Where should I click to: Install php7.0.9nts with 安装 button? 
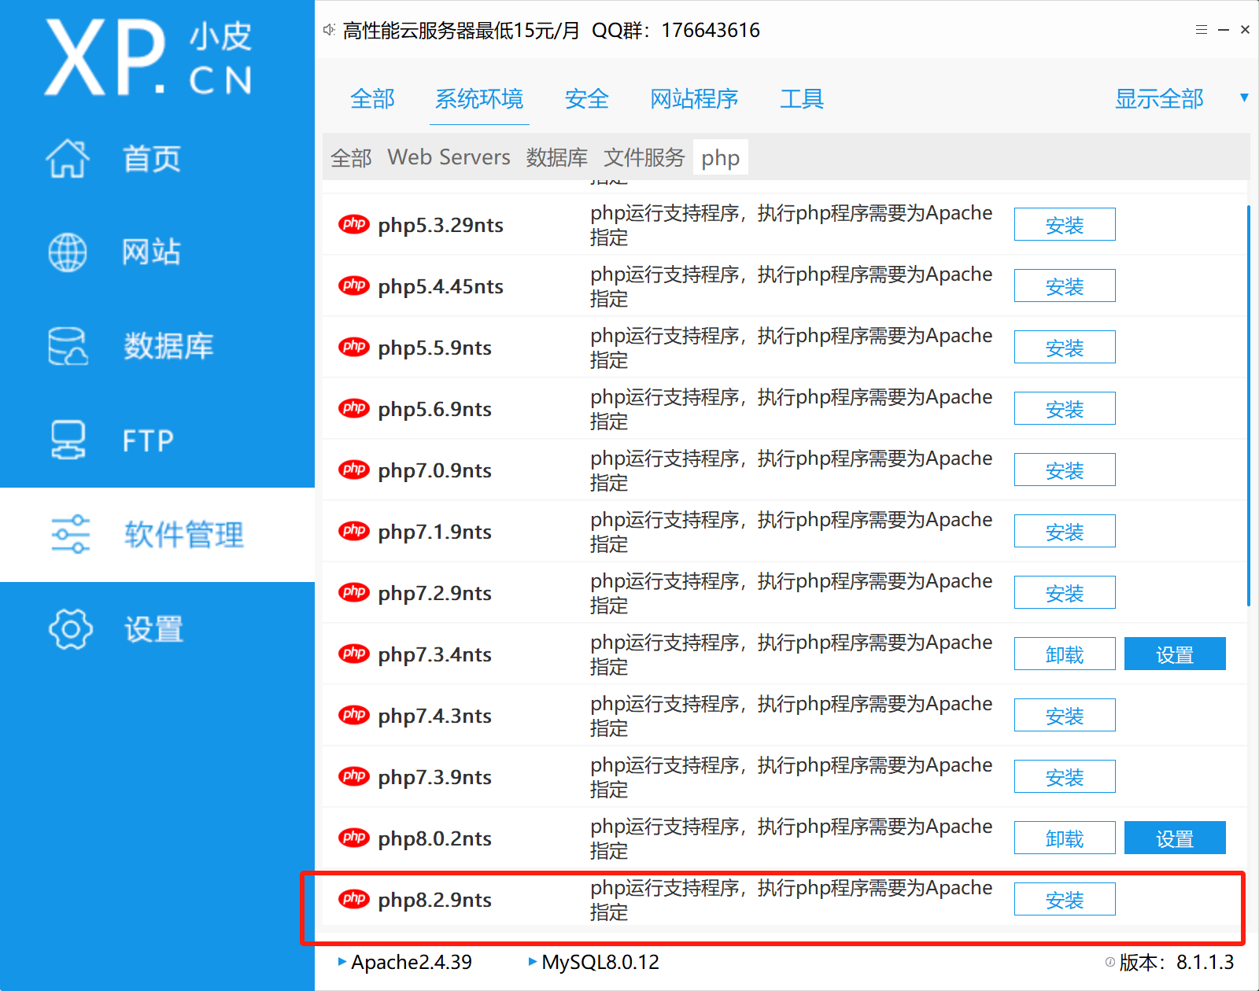coord(1065,470)
